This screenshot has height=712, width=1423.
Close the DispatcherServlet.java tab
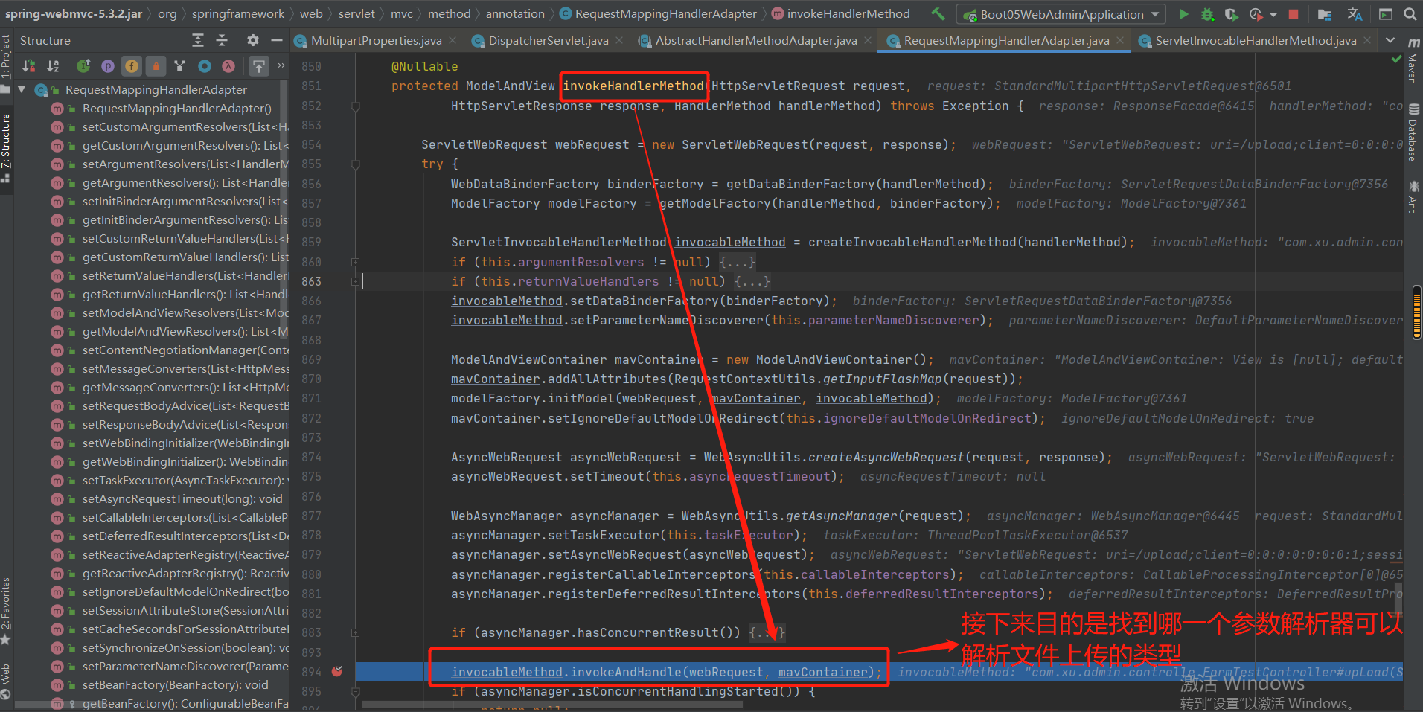coord(619,40)
